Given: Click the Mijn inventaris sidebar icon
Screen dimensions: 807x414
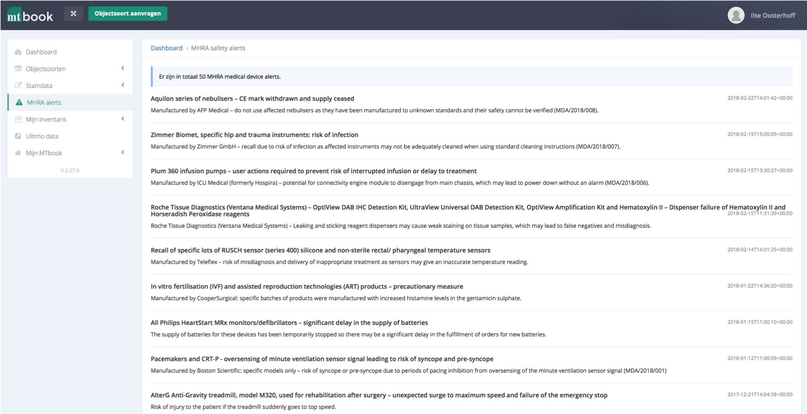Looking at the screenshot, I should [18, 119].
